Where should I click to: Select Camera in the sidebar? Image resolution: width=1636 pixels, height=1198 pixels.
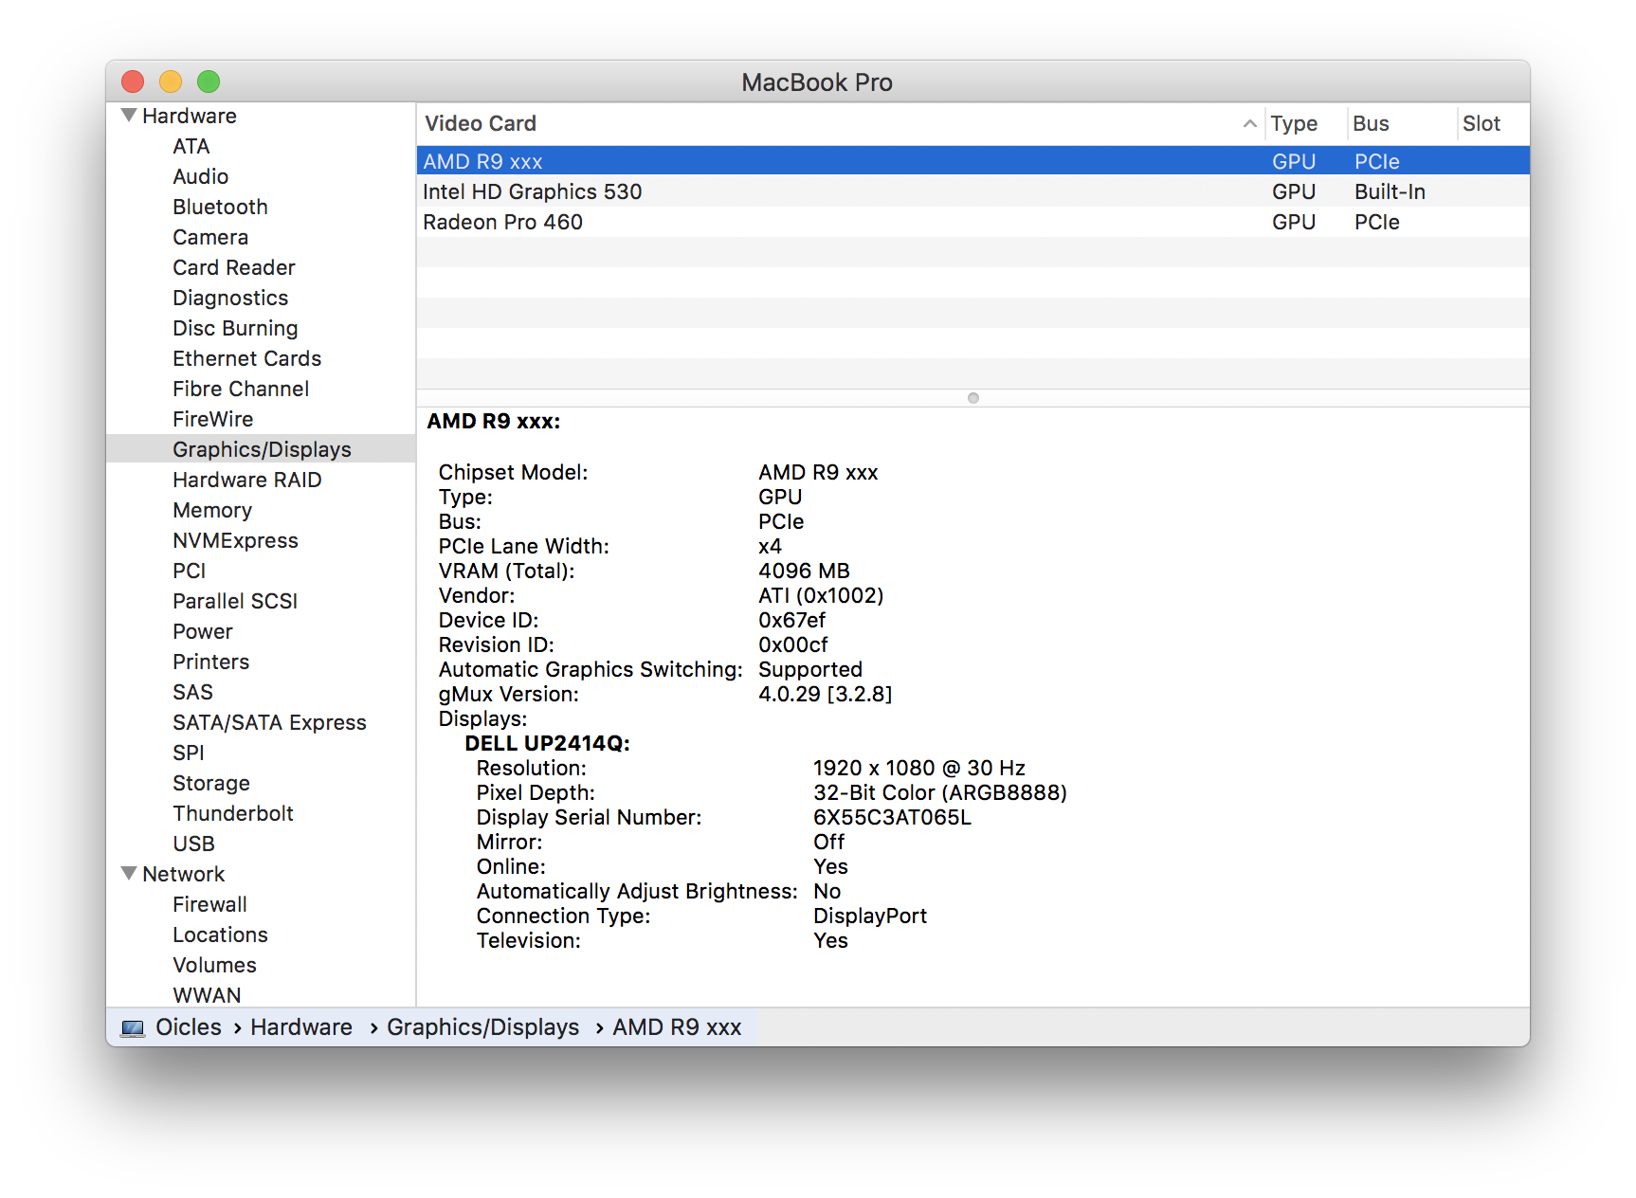tap(210, 237)
